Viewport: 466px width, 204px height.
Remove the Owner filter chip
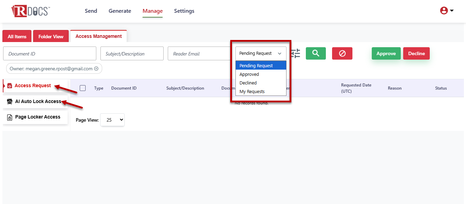click(x=96, y=69)
